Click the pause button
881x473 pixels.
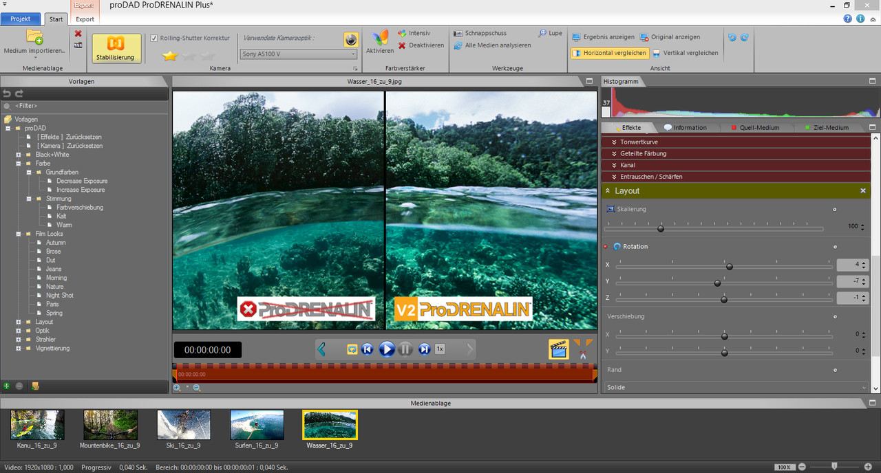click(405, 349)
